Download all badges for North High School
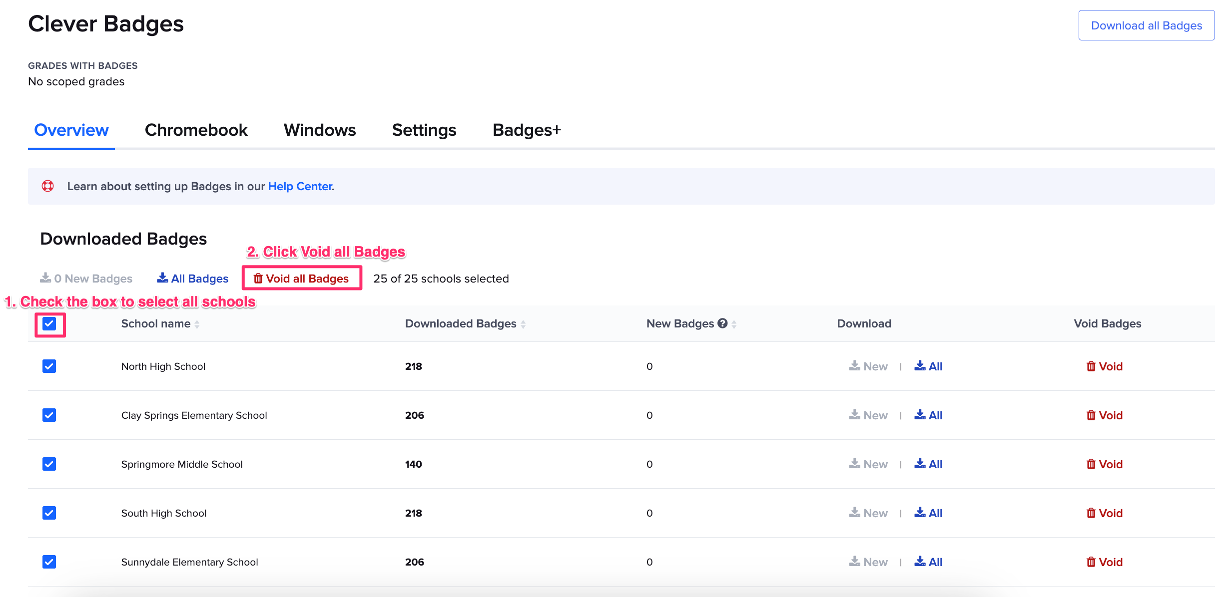Viewport: 1231px width, 597px height. (928, 366)
